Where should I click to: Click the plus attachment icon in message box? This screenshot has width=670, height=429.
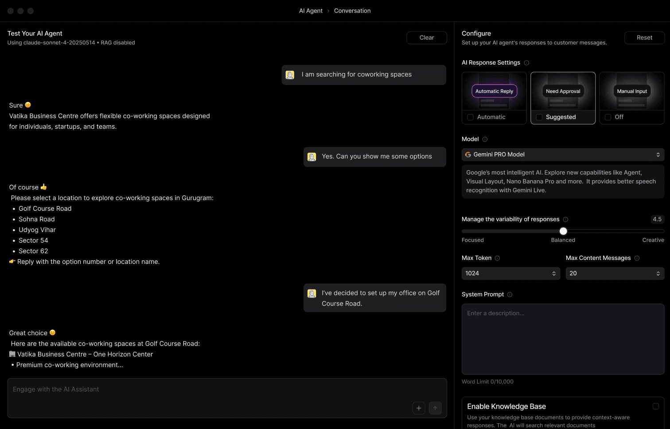coord(419,408)
